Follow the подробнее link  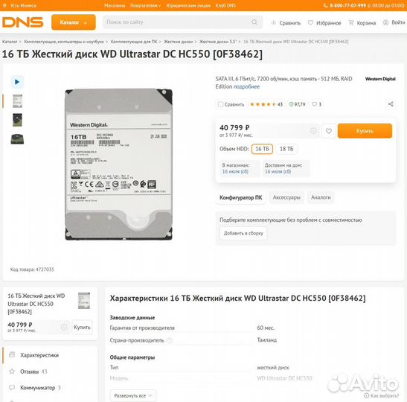(x=246, y=87)
